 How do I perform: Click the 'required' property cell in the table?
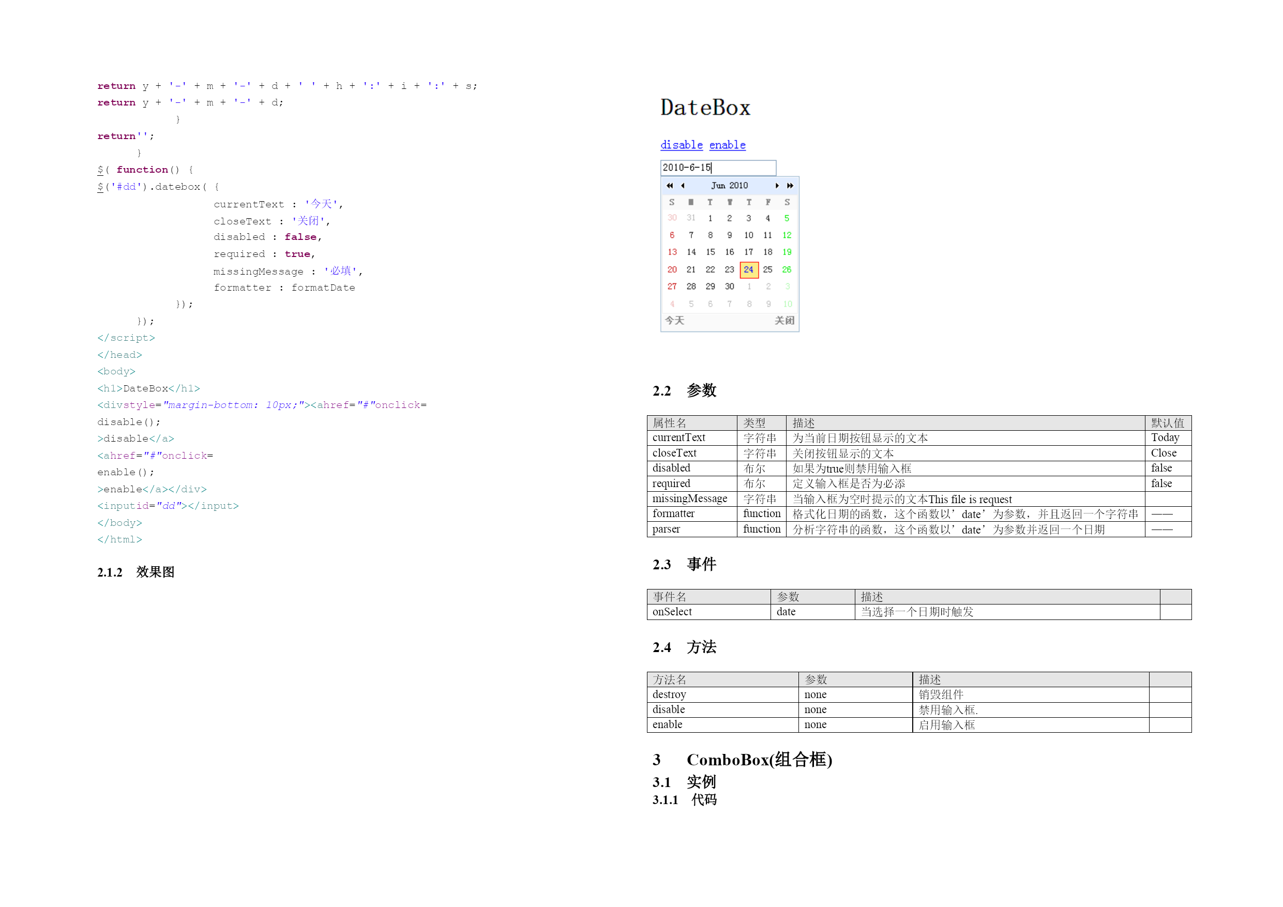pyautogui.click(x=692, y=483)
